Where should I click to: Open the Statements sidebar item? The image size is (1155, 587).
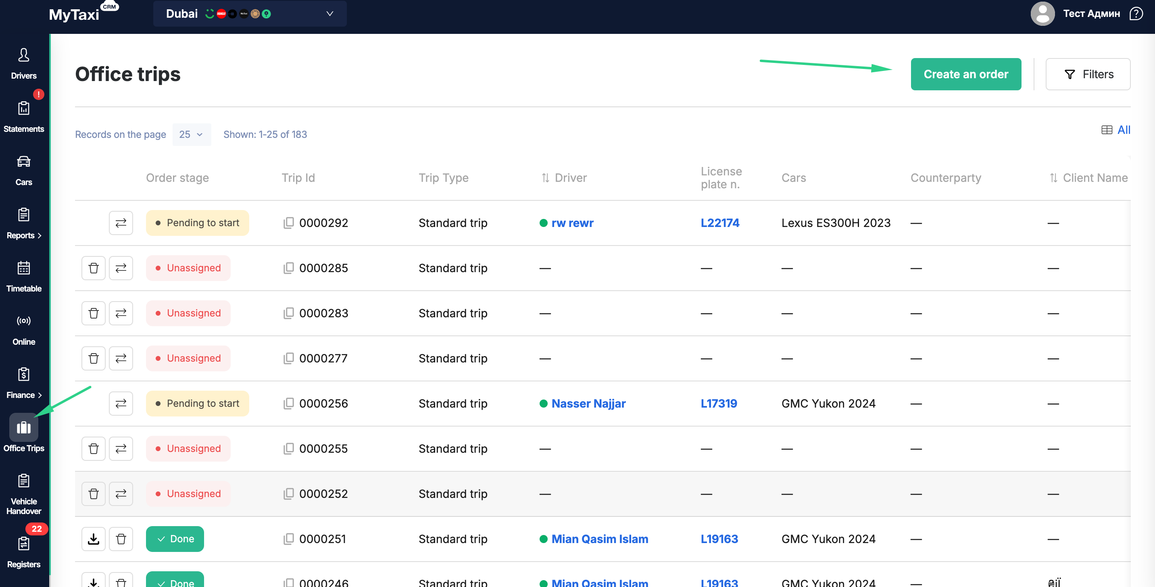coord(24,117)
